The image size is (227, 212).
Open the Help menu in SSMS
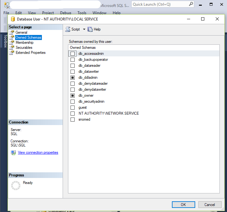coord(117,13)
